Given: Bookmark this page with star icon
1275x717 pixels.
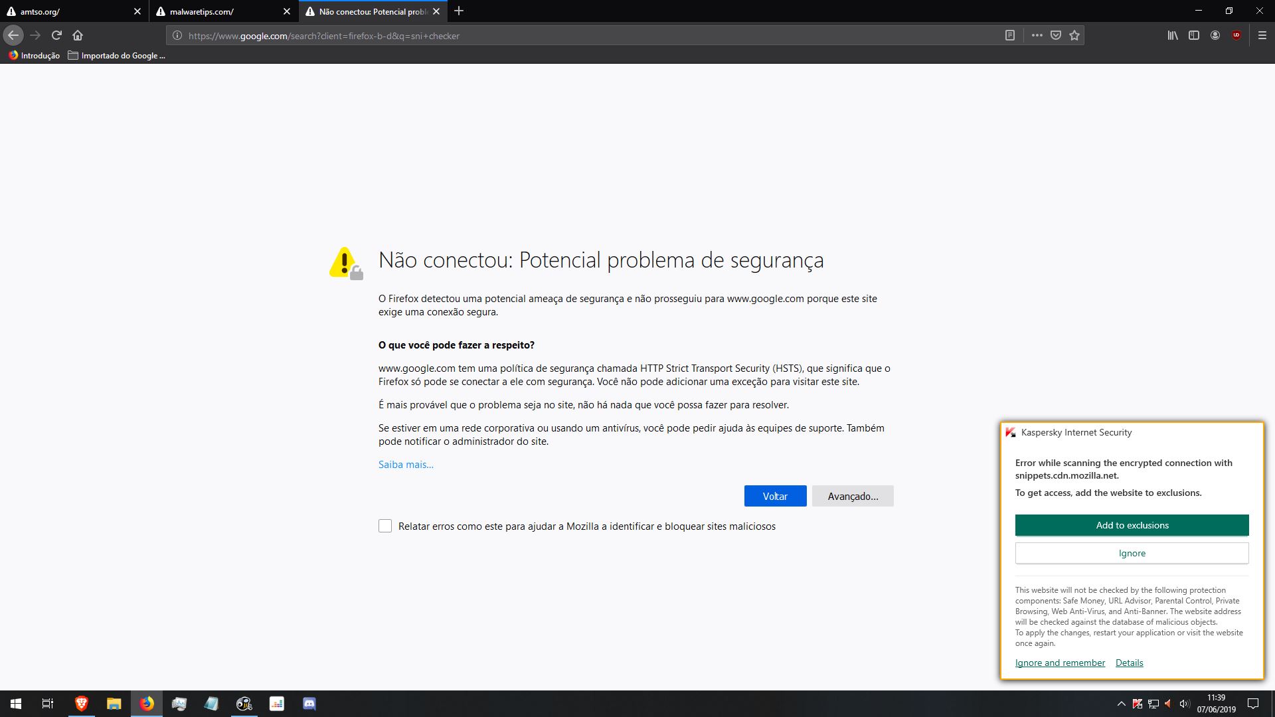Looking at the screenshot, I should pos(1074,35).
